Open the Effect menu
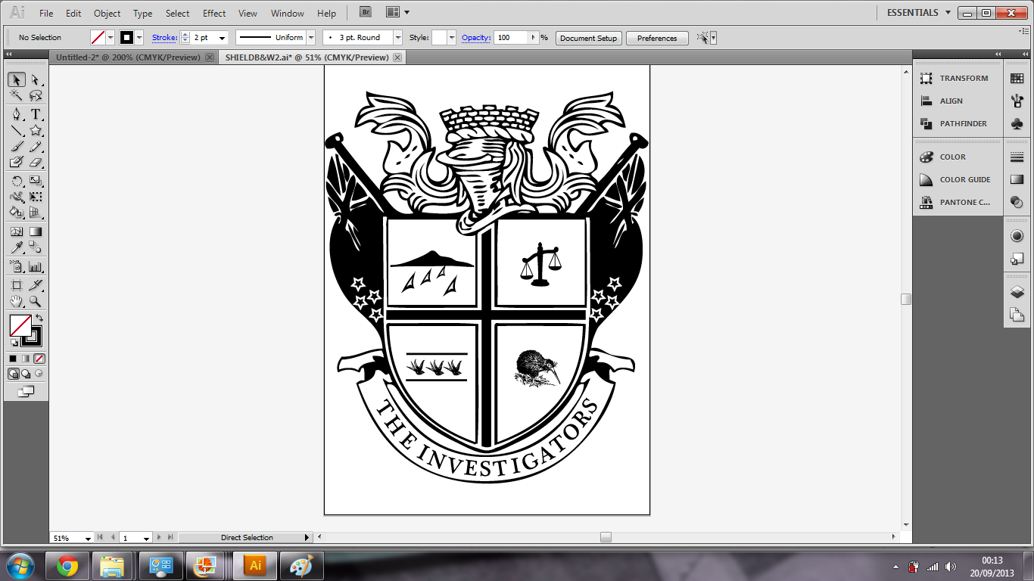Screen dimensions: 1034x581 (x=214, y=14)
